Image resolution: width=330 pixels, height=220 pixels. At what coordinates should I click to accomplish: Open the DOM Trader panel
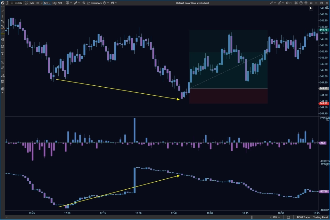[303, 217]
